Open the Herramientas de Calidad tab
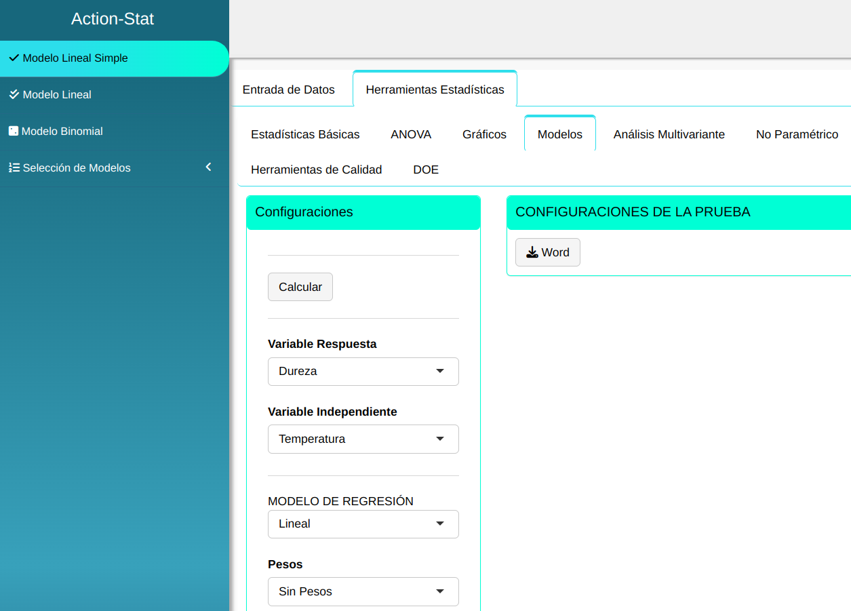 (x=316, y=170)
